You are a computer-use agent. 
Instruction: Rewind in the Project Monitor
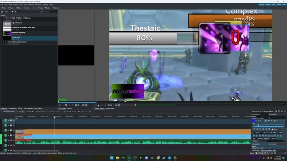[x=109, y=105]
